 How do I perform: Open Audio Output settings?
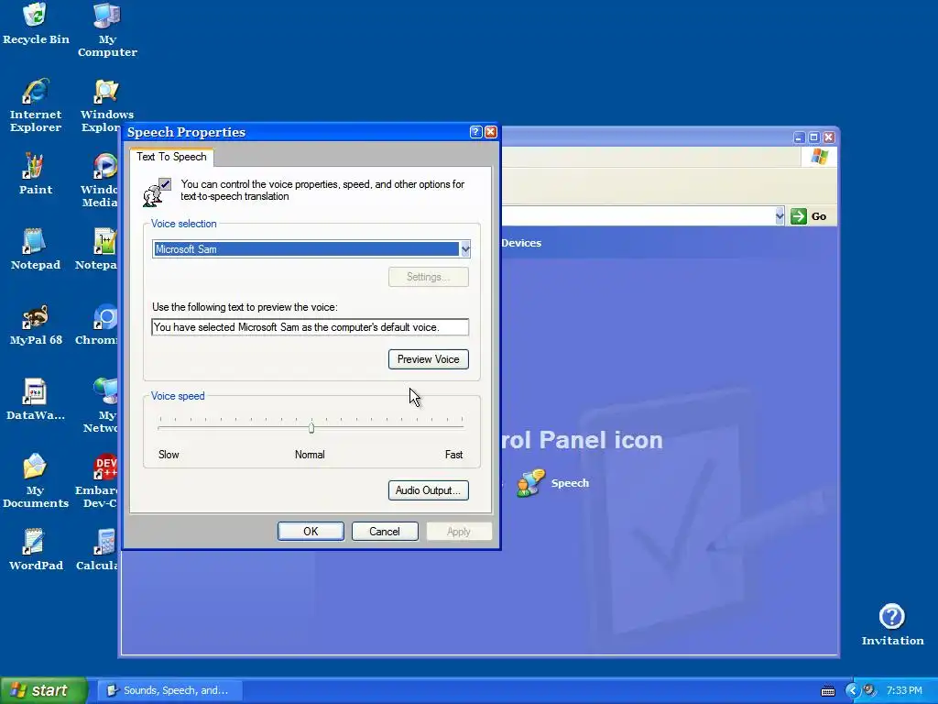429,490
